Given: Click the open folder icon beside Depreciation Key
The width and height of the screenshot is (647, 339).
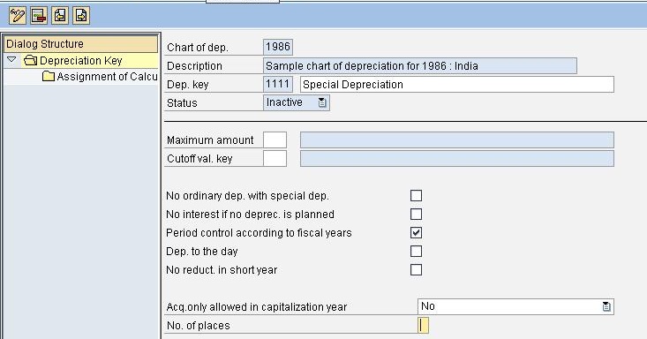Looking at the screenshot, I should [30, 61].
